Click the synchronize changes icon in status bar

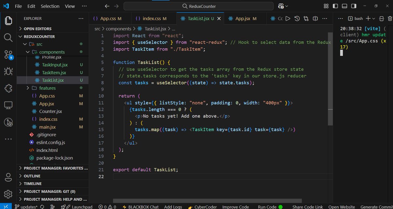tap(43, 207)
